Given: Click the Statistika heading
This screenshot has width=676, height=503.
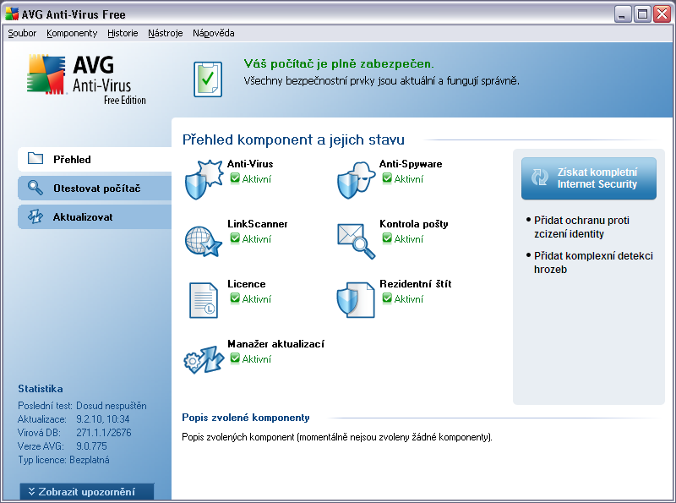Looking at the screenshot, I should (x=40, y=389).
